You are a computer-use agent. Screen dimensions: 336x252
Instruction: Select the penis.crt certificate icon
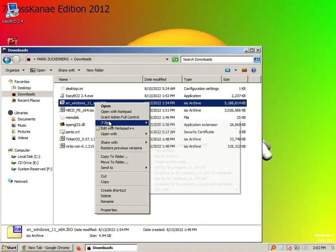(62, 132)
